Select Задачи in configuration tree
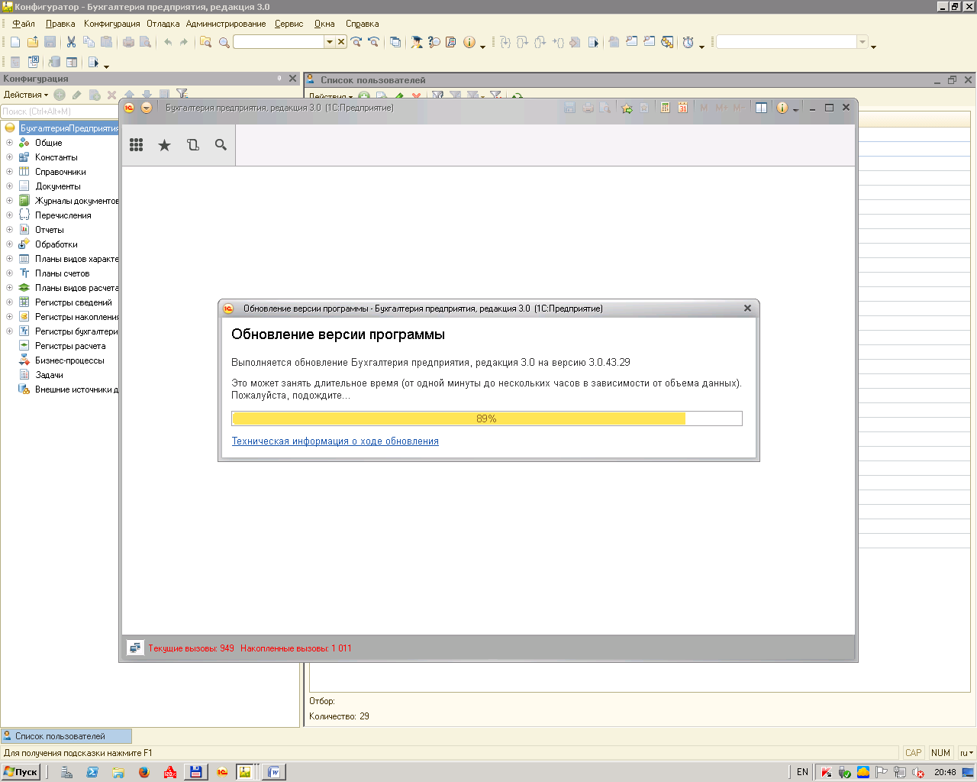Image resolution: width=977 pixels, height=782 pixels. coord(49,375)
